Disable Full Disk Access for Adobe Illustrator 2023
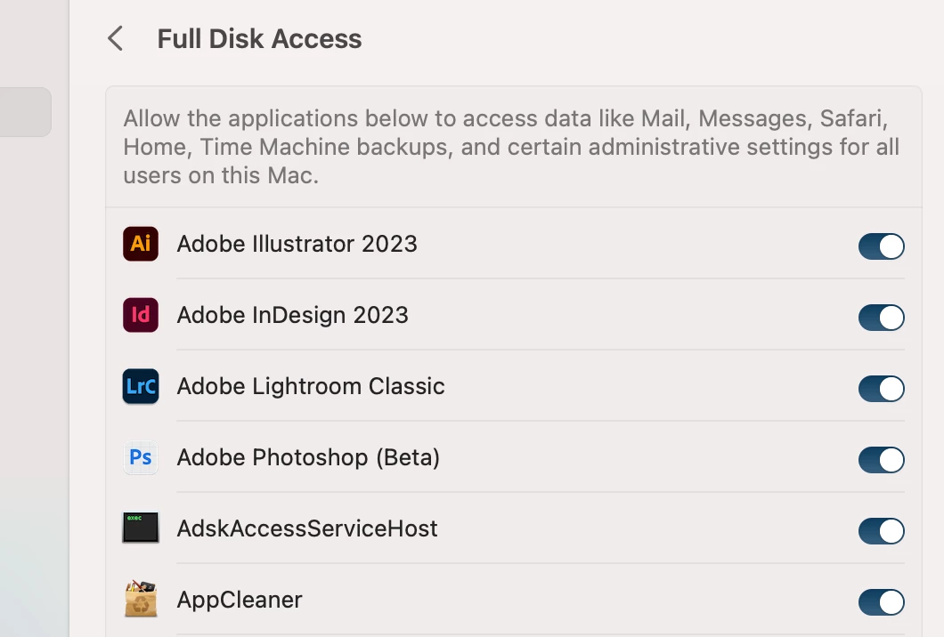The image size is (944, 637). tap(881, 246)
